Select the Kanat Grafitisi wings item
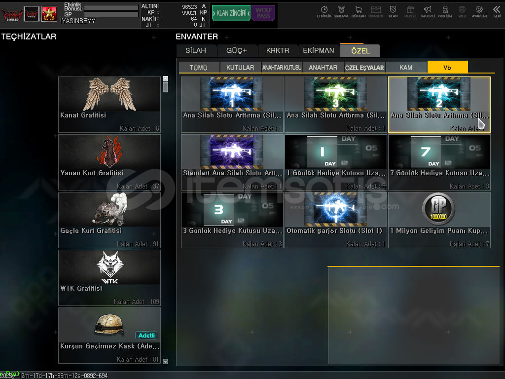The height and width of the screenshot is (379, 505). coord(109,105)
